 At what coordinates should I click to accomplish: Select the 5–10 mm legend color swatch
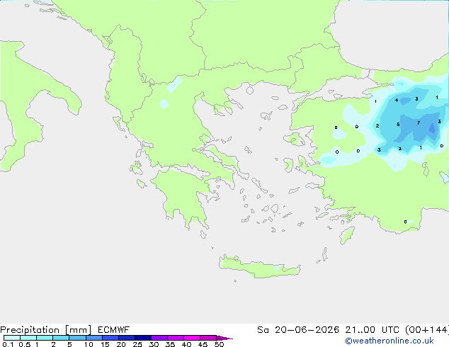(x=77, y=338)
